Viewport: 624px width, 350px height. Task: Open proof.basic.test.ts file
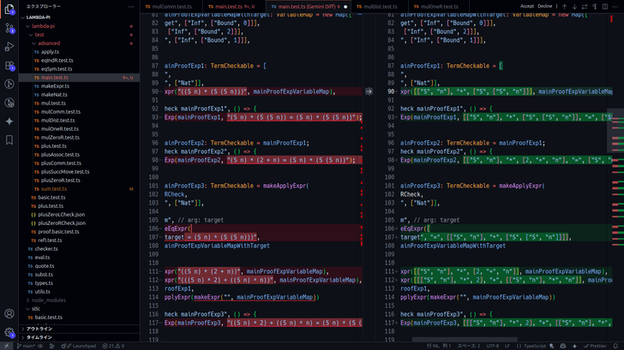(x=80, y=232)
